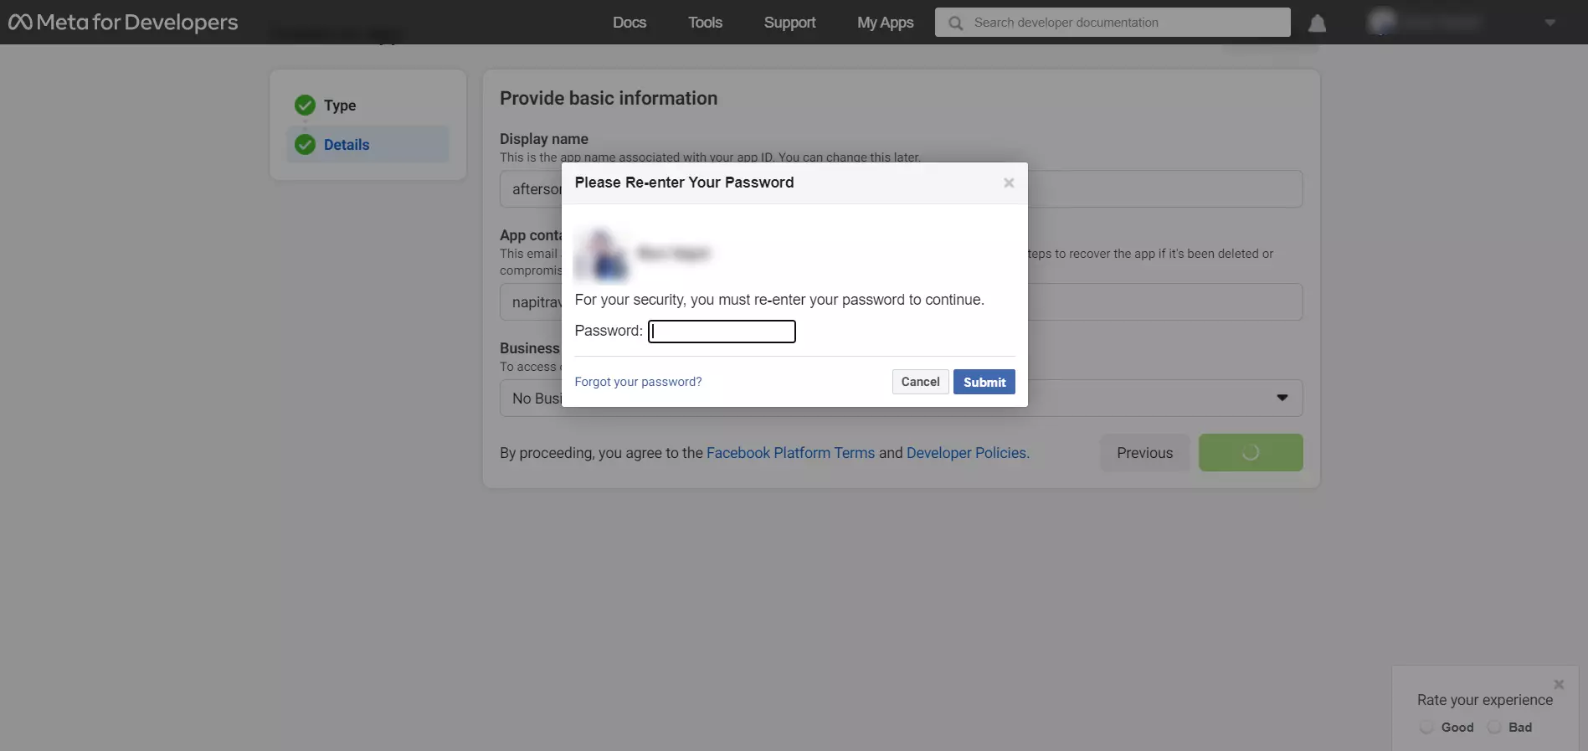
Task: Click the green check icon beside Type
Action: click(x=305, y=105)
